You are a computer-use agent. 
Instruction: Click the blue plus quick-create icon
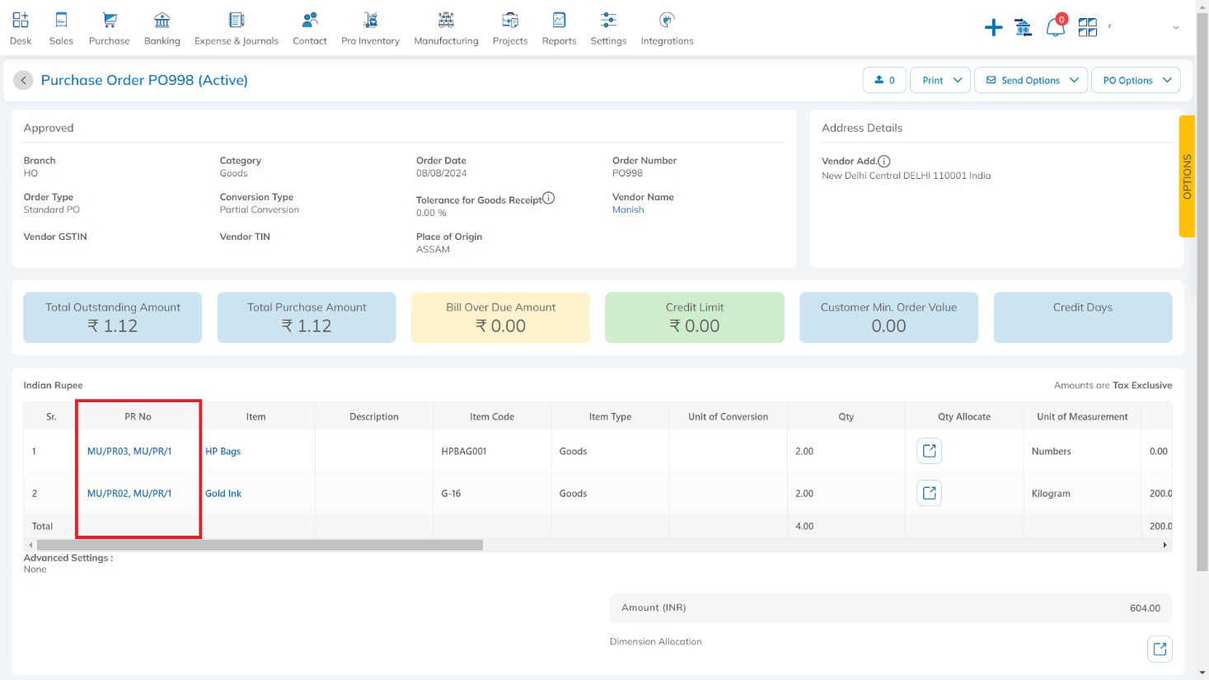(x=993, y=27)
